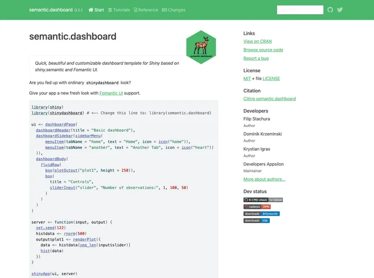Click the rnorm function link

tap(70, 233)
